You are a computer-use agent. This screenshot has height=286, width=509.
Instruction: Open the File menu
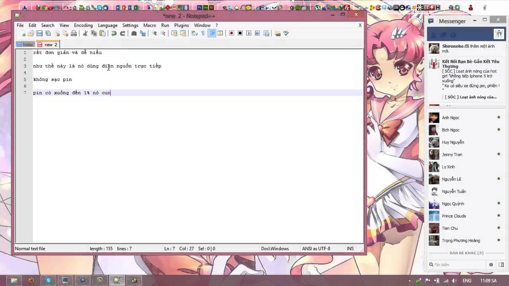pyautogui.click(x=20, y=25)
